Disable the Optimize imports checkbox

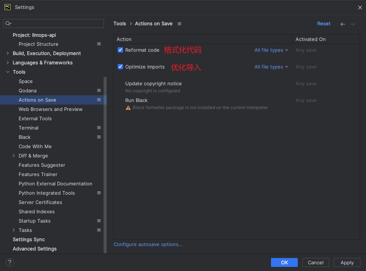coord(120,67)
